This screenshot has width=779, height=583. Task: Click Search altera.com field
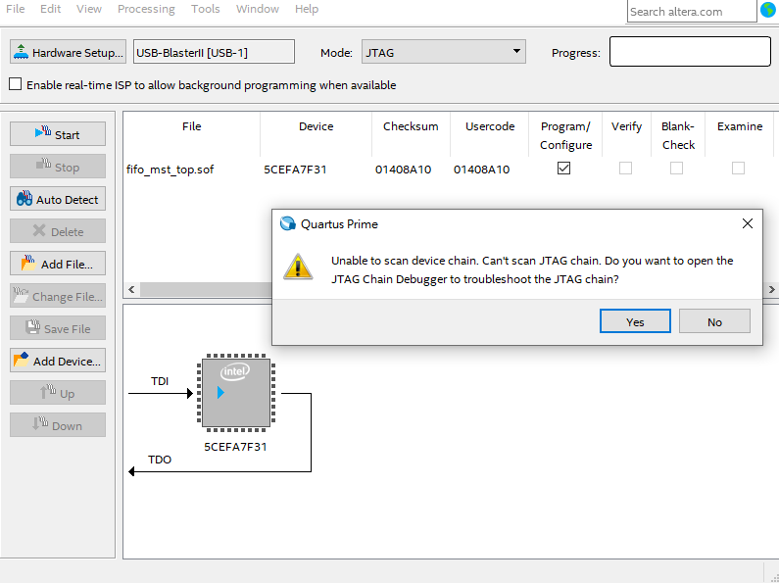tap(692, 12)
